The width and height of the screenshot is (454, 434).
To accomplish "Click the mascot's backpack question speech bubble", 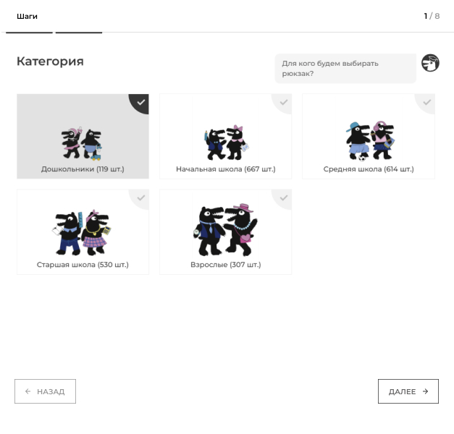I will [x=345, y=69].
